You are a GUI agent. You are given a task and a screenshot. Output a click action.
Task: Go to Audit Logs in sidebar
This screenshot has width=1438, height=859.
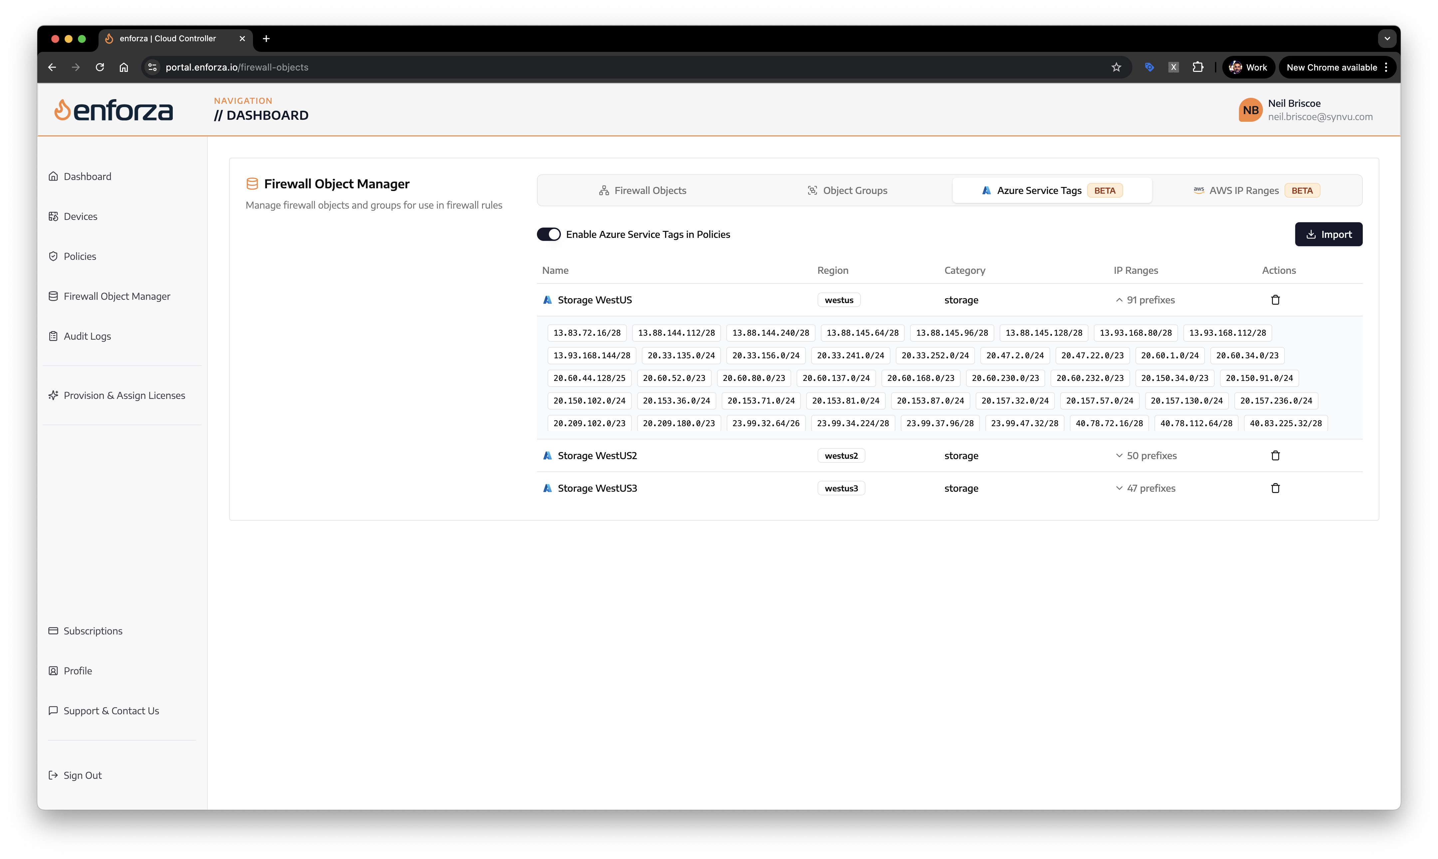point(87,336)
